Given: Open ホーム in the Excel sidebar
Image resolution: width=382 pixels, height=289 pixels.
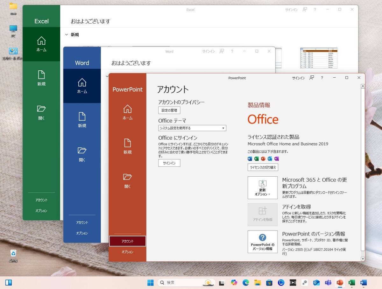Looking at the screenshot, I should click(x=41, y=44).
